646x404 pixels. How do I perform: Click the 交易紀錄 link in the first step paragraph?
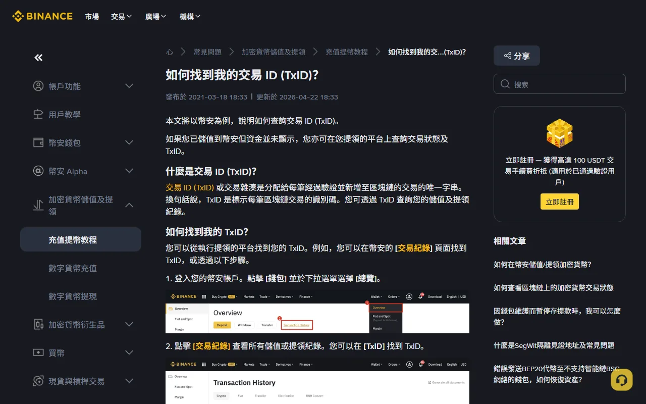click(414, 248)
